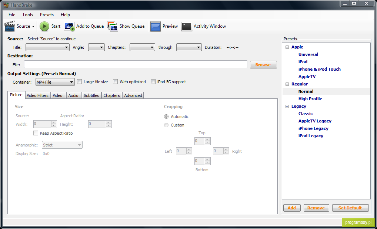
Task: Switch to the Picture tab
Action: click(16, 95)
